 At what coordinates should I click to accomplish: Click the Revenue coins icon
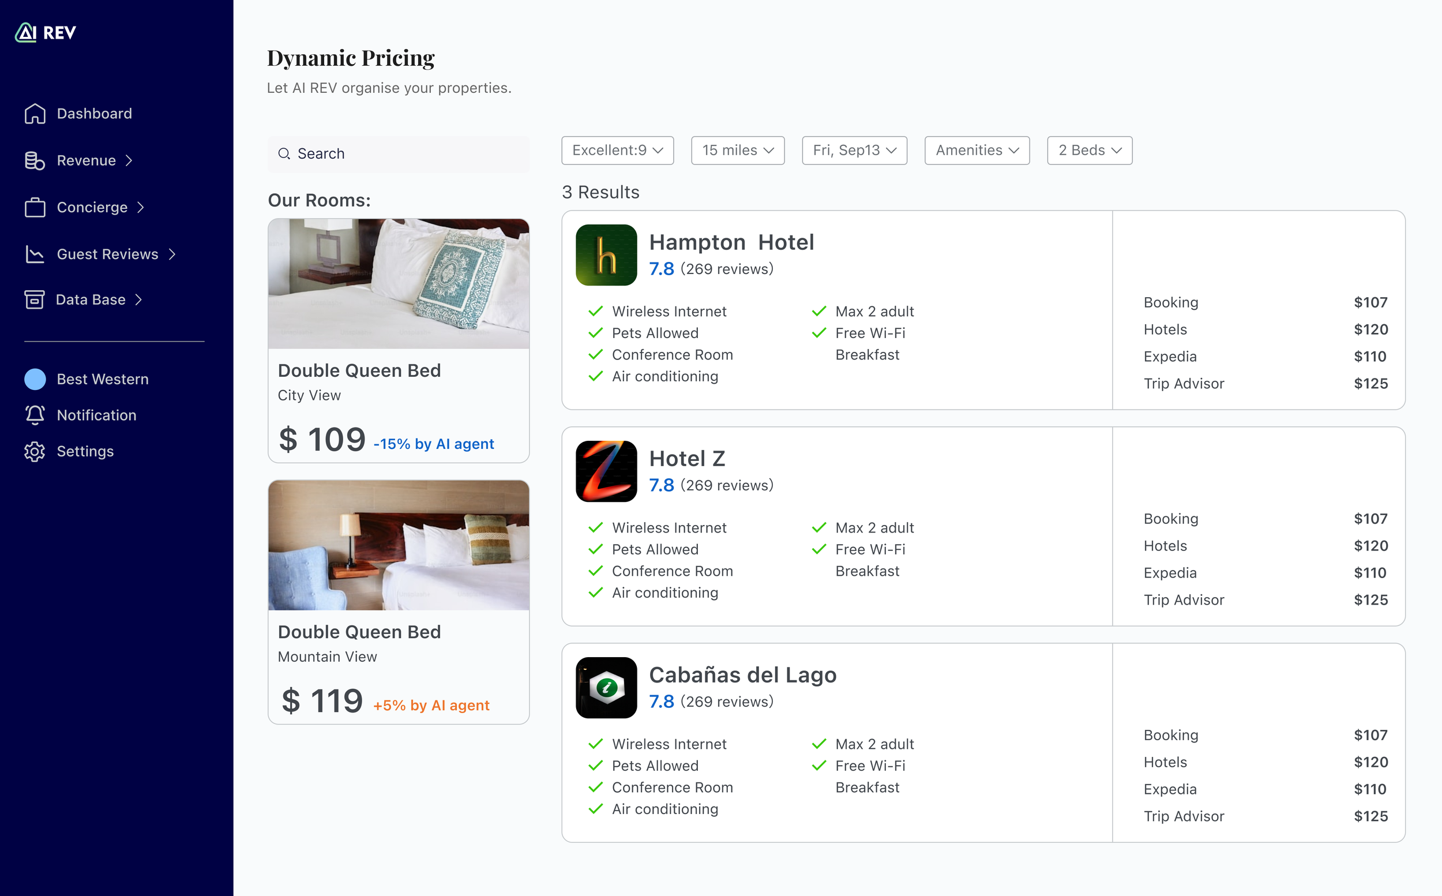[x=35, y=160]
